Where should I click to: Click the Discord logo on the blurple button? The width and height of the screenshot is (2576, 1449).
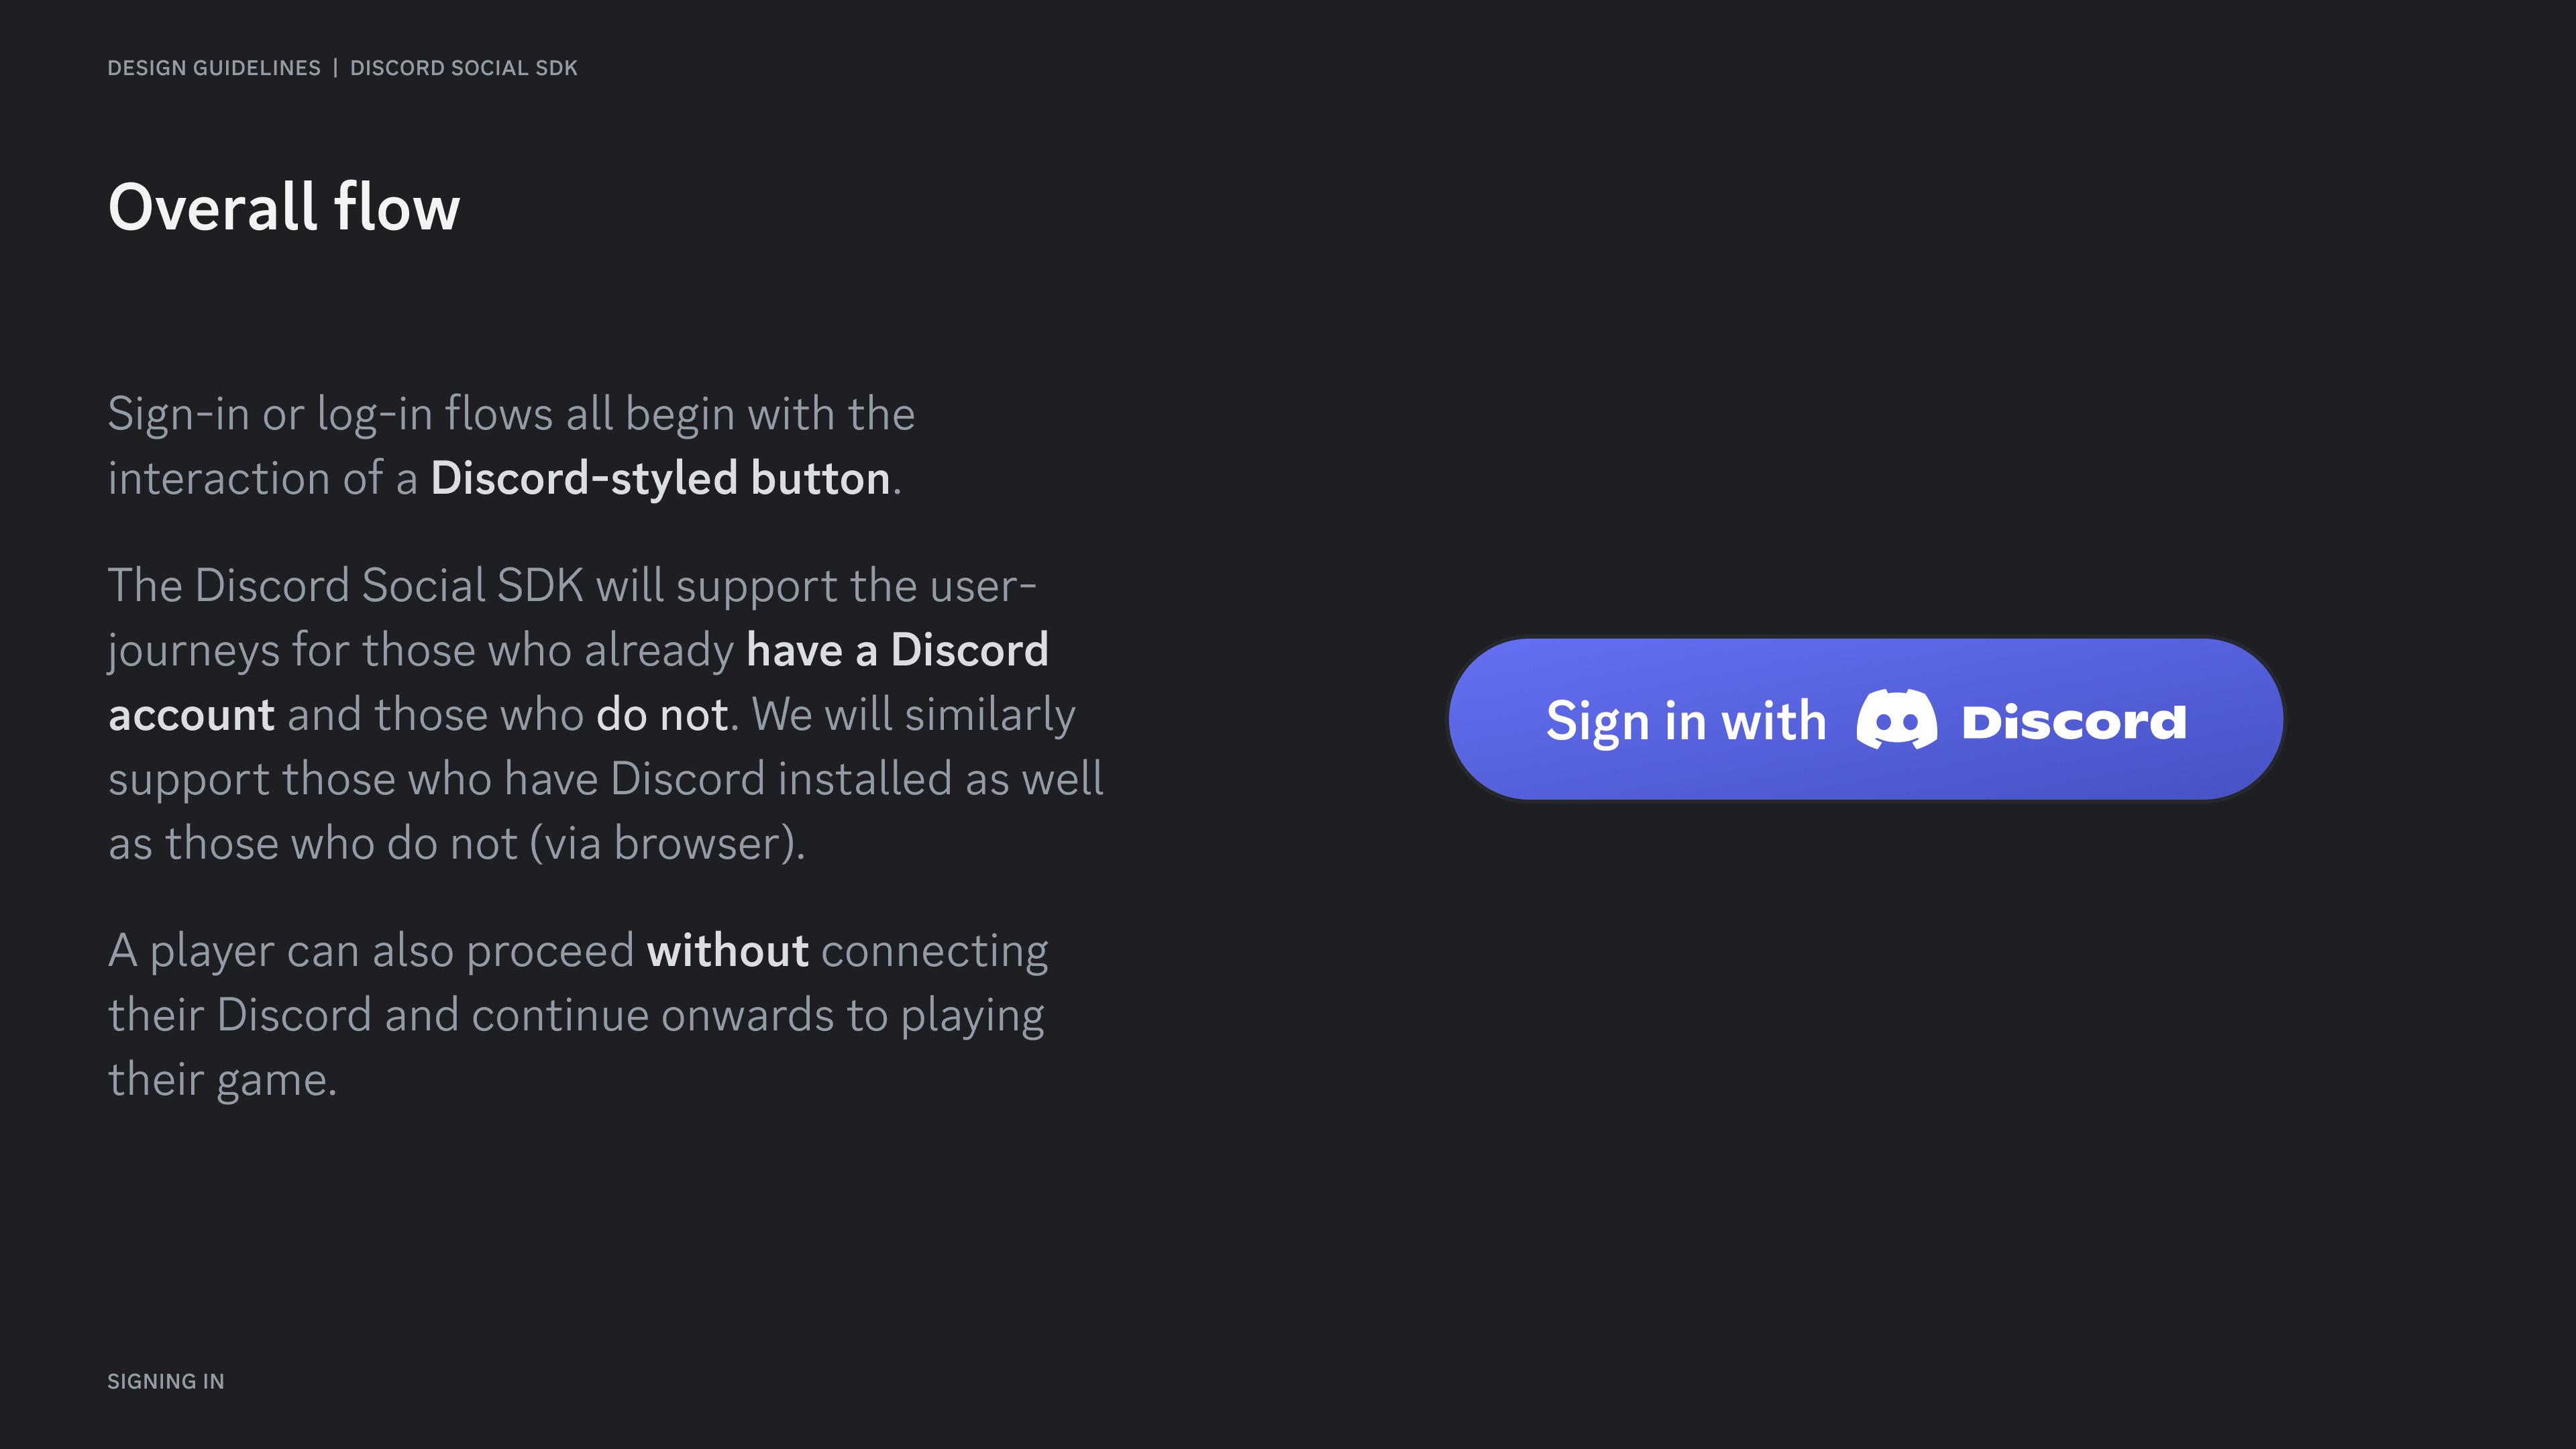click(1898, 719)
